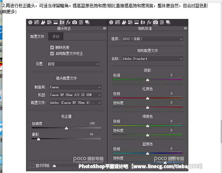Viewport: 222px width, 173px height.
Task: Open Detail icon in right 相机校准 panel
Action: 124,22
